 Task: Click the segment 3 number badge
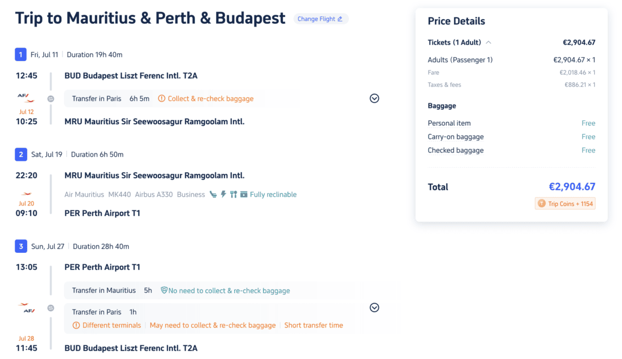tap(20, 247)
